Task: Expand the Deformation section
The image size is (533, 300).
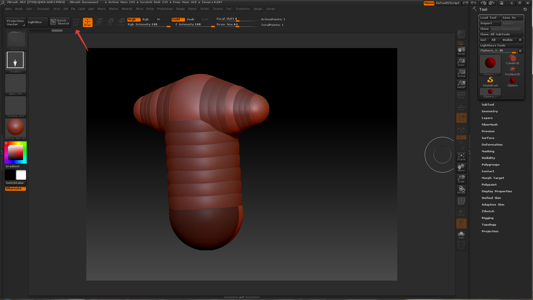Action: [x=492, y=145]
